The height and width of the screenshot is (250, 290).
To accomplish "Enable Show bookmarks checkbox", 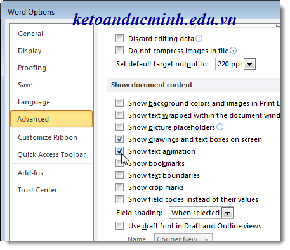I will pyautogui.click(x=119, y=163).
